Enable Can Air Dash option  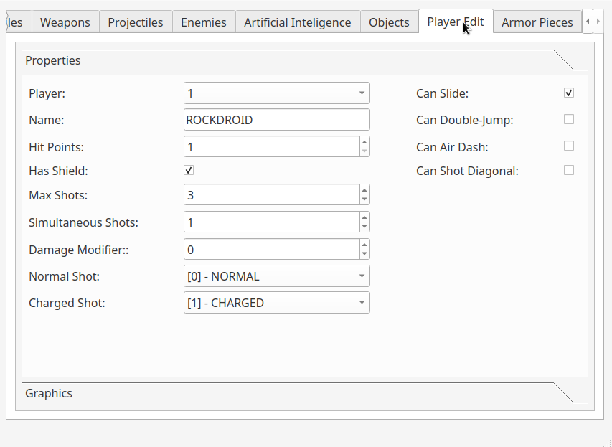pyautogui.click(x=569, y=146)
